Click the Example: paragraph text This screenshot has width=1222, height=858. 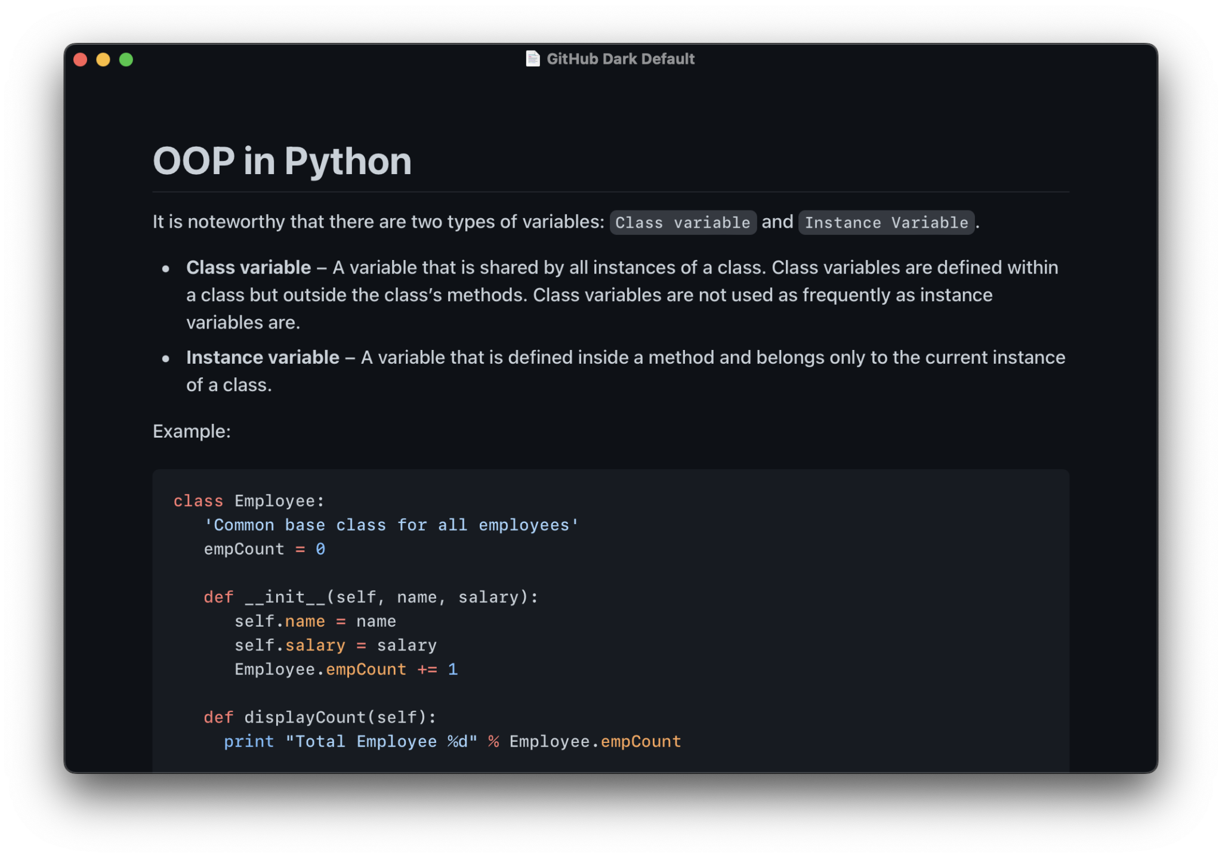pyautogui.click(x=192, y=431)
